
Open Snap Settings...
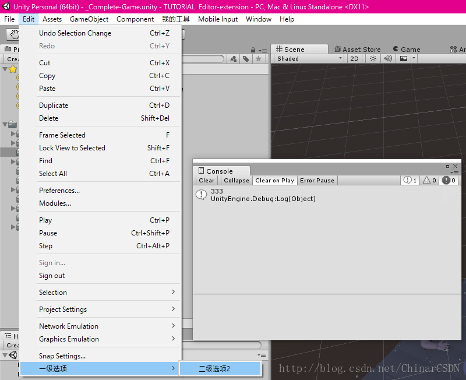click(x=100, y=356)
